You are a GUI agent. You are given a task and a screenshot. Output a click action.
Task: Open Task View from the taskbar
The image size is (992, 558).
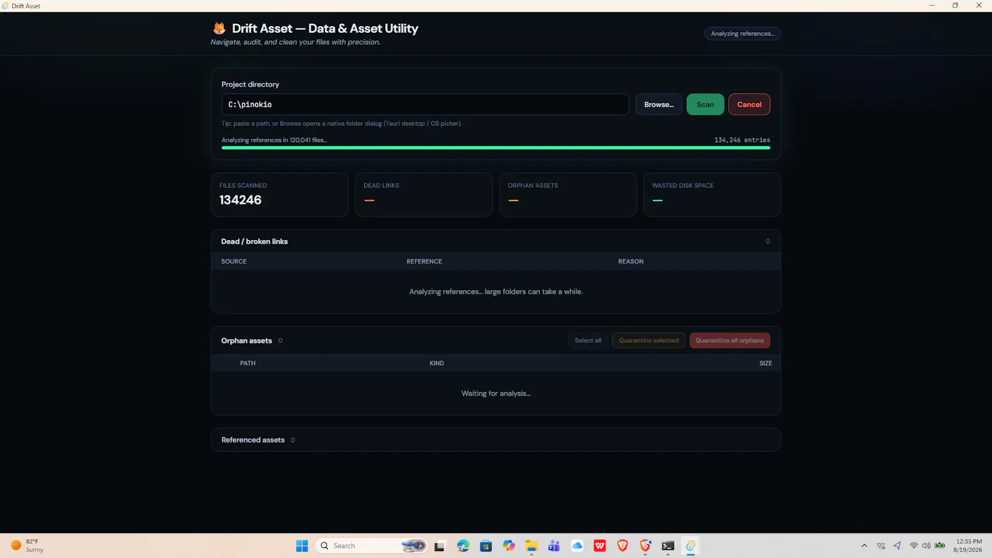(x=440, y=546)
